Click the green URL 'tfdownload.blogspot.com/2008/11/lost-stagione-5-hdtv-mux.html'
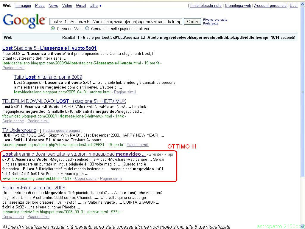The width and height of the screenshot is (305, 229). (57, 116)
